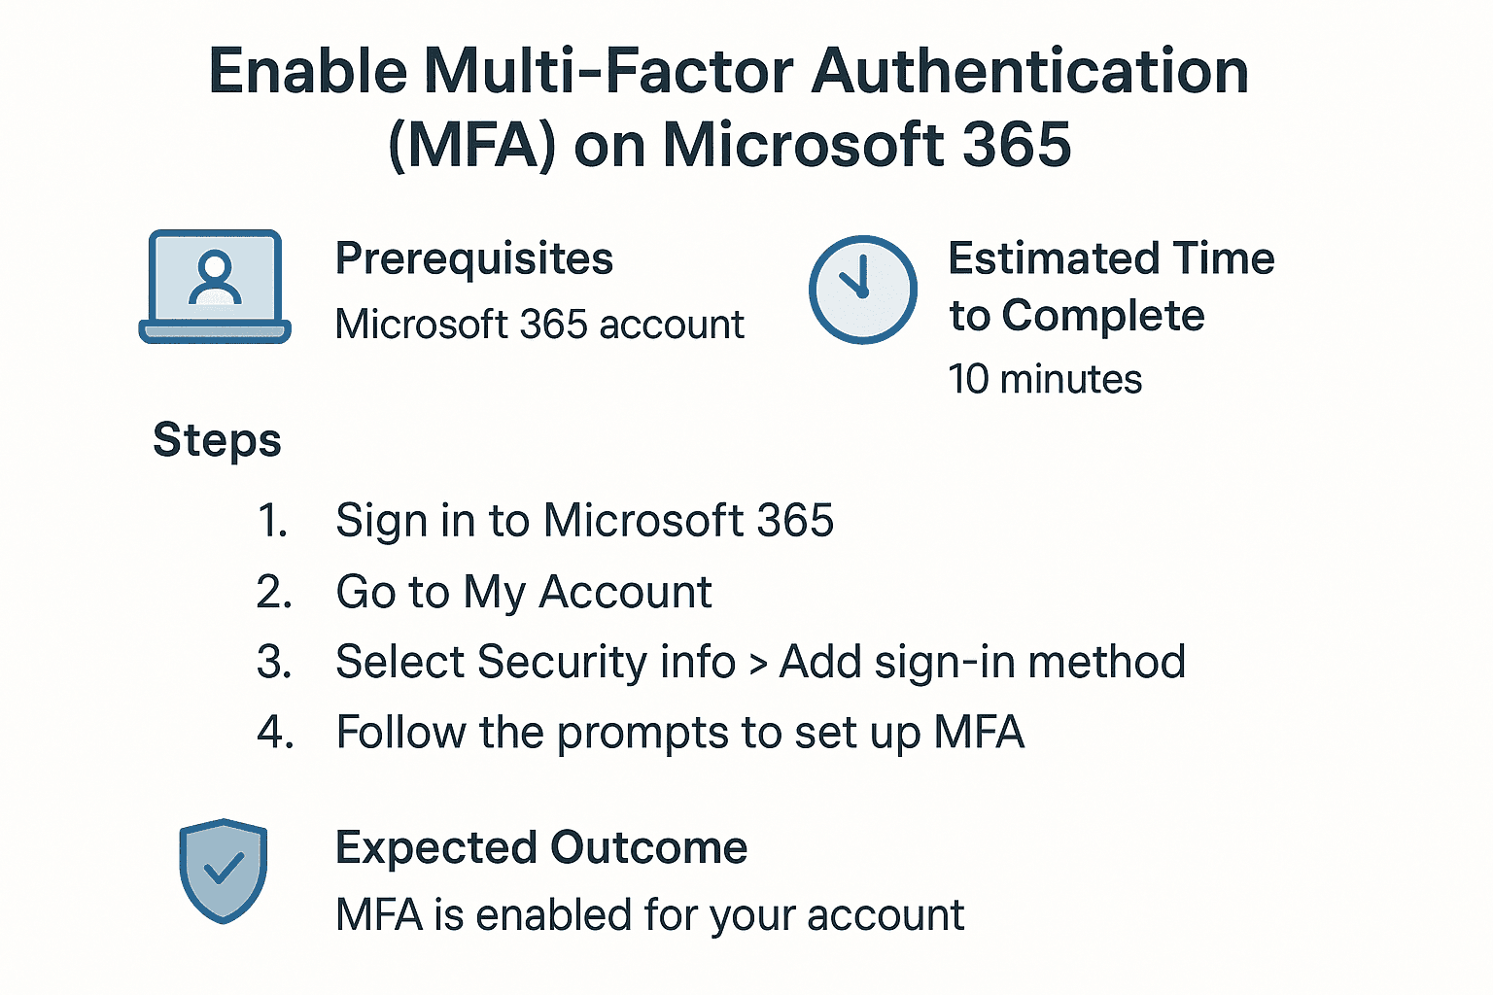This screenshot has height=995, width=1493.
Task: Click the clock icon
Action: coord(862,289)
